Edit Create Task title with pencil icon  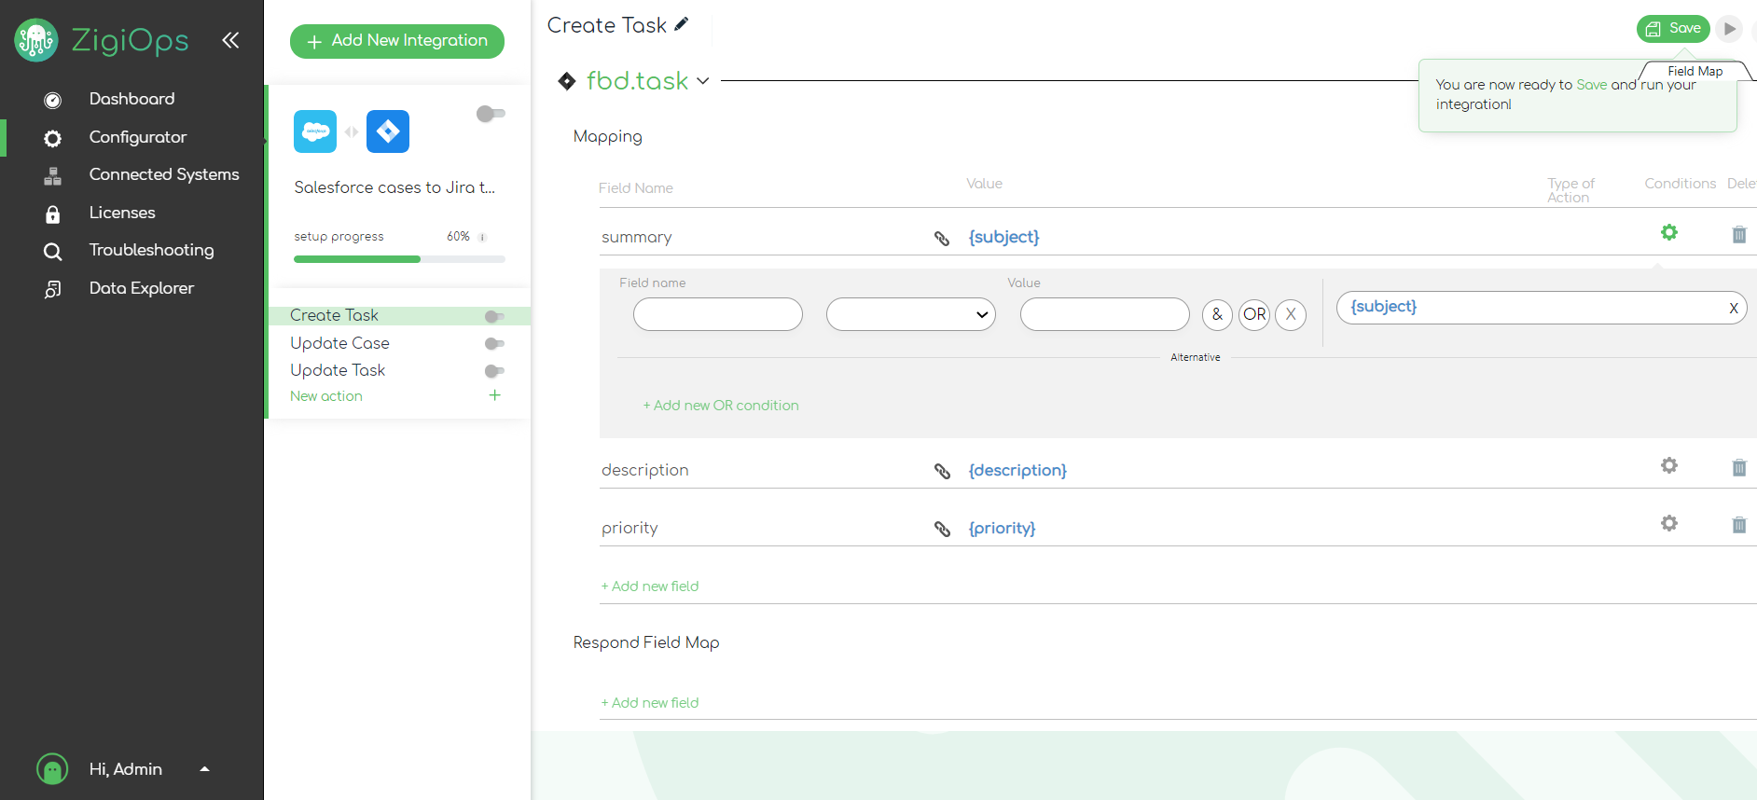tap(682, 24)
